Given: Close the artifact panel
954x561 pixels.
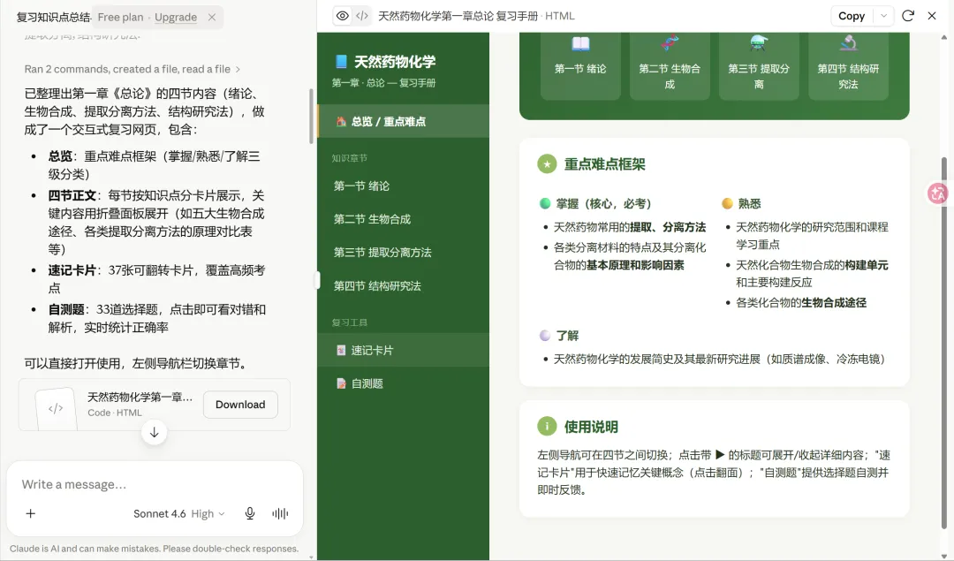Looking at the screenshot, I should (x=932, y=16).
